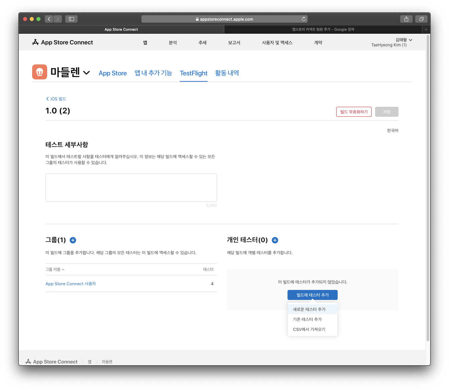Sort by 그룹 이름 column header
Image resolution: width=449 pixels, height=390 pixels.
pyautogui.click(x=55, y=269)
